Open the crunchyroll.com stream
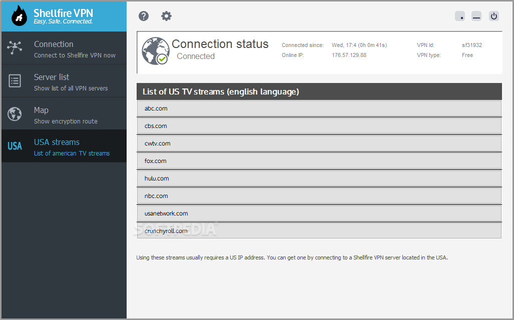Viewport: 514px width, 320px height. coord(319,231)
